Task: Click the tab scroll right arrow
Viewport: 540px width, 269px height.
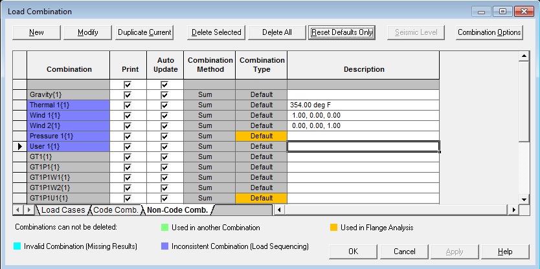Action: pos(28,210)
